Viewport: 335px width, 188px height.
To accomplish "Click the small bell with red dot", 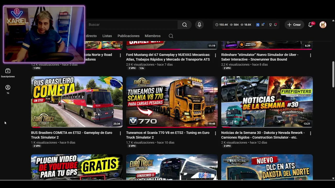I will (275, 25).
